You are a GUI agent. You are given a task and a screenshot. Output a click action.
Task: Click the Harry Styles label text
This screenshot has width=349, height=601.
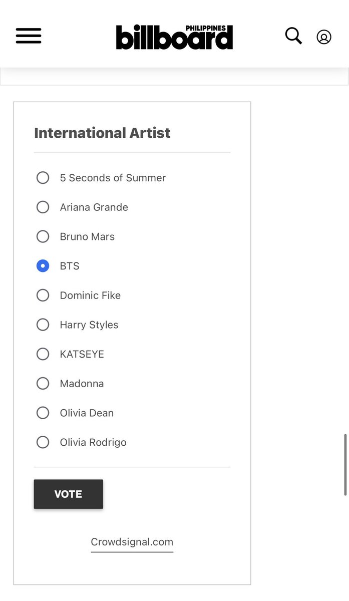tap(89, 325)
